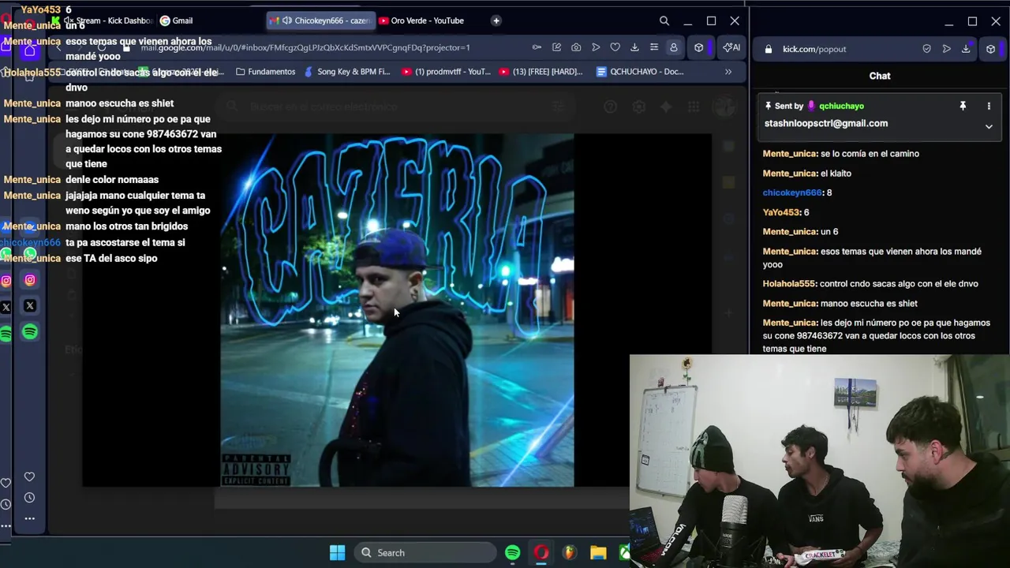Open Opera GX from the taskbar

click(541, 552)
